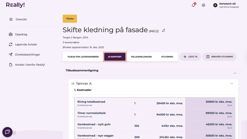Click Arkiver utlysning button
This screenshot has height=139, width=247.
tap(219, 57)
